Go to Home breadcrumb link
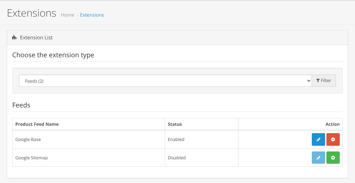Viewport: 355px width, 183px height. pyautogui.click(x=68, y=15)
